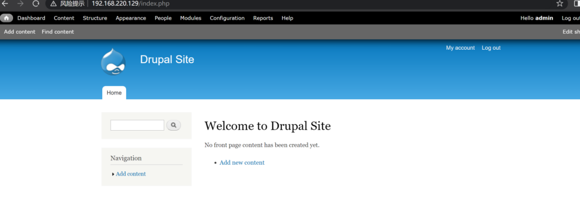580x209 pixels.
Task: Click the Drupal drop logo
Action: (x=113, y=62)
